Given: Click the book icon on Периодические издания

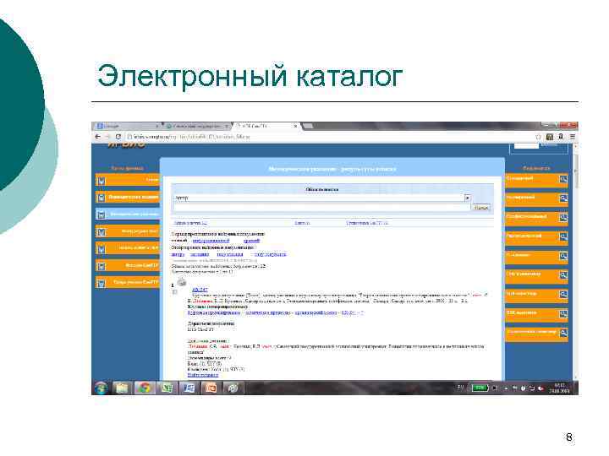Looking at the screenshot, I should pyautogui.click(x=101, y=198).
